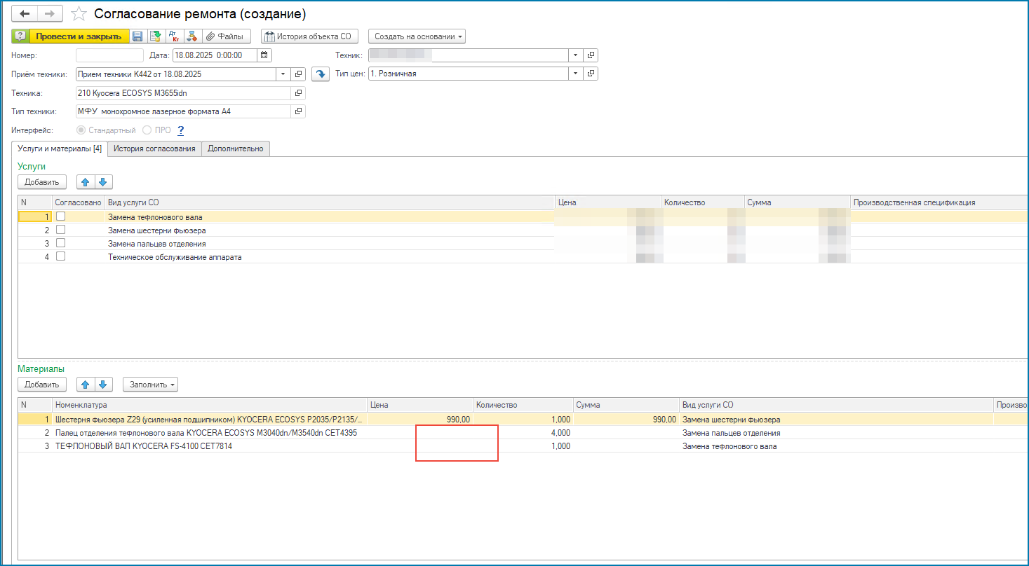Go back with the left arrow
1029x566 pixels.
(25, 14)
